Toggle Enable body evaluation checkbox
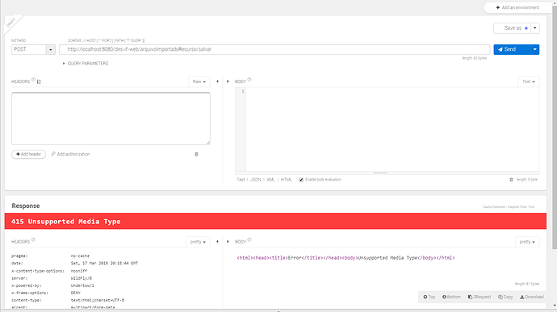 301,180
